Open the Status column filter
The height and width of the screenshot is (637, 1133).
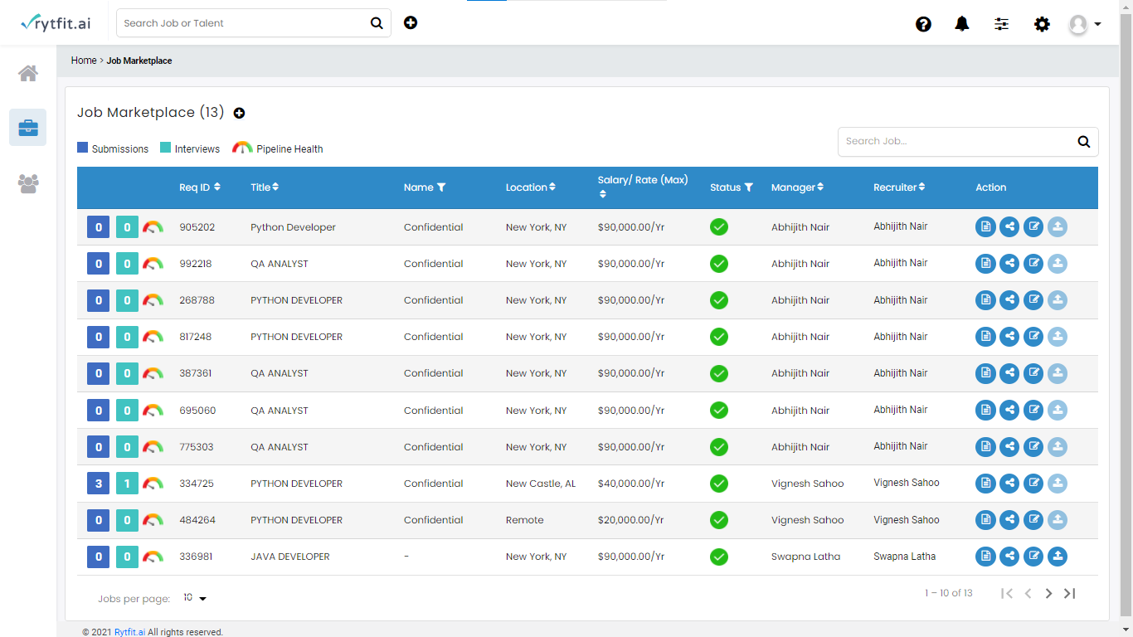pyautogui.click(x=748, y=187)
